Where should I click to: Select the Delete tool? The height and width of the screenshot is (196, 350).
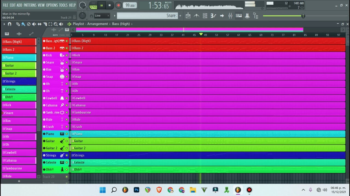(x=29, y=24)
